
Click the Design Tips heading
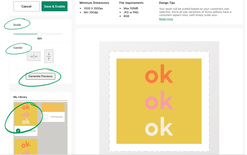pyautogui.click(x=167, y=3)
